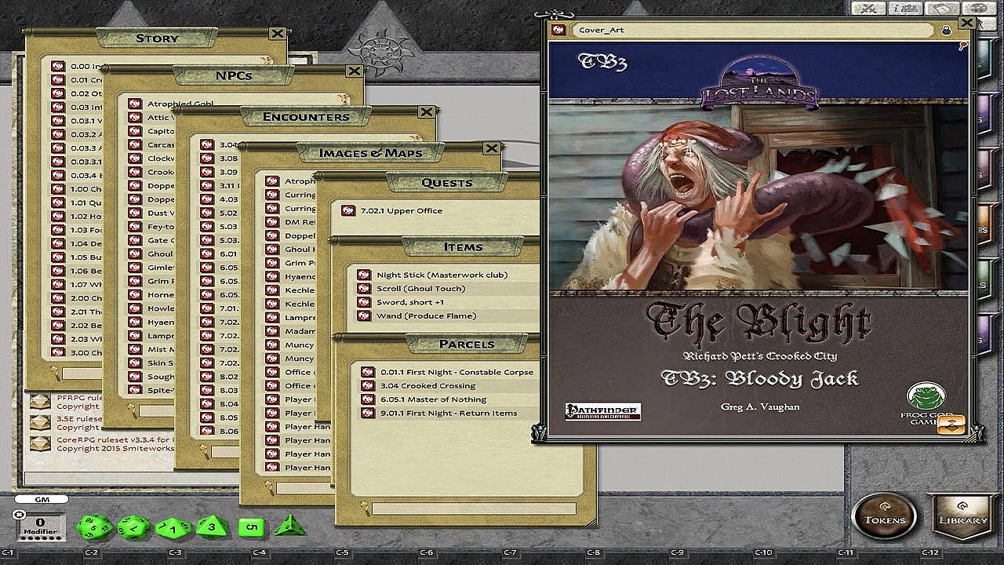
Task: Select 3.04 Crooked Crossing parcel name
Action: pos(427,385)
